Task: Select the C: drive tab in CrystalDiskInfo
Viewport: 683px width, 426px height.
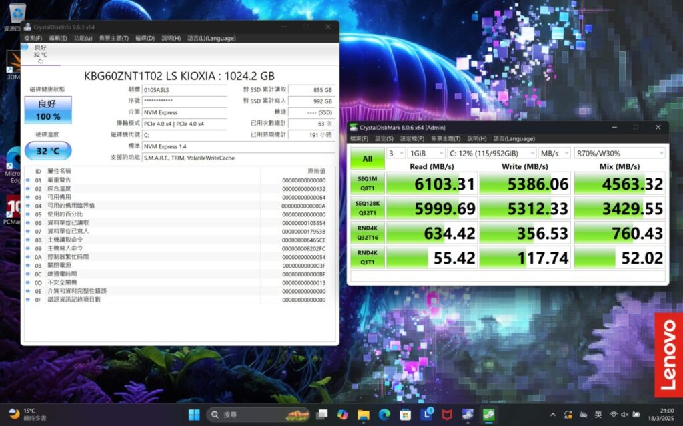Action: 39,55
